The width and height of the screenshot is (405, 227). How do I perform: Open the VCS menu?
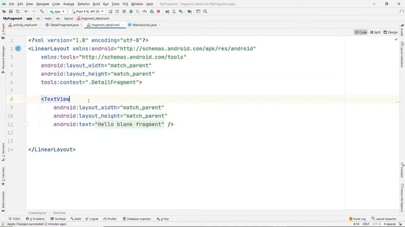tap(125, 4)
